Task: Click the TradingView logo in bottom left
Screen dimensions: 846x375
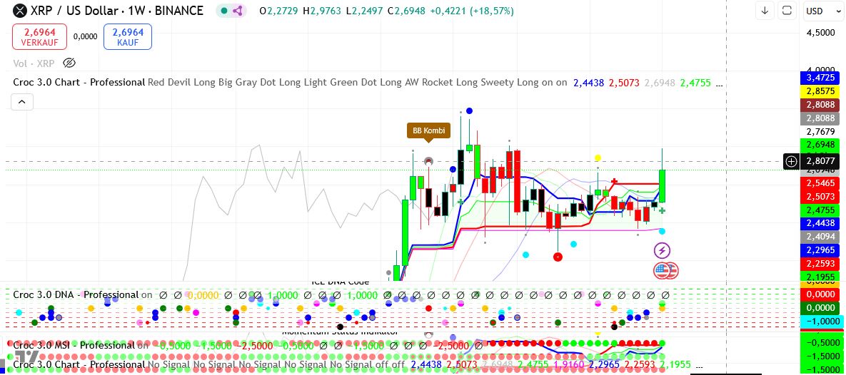Action: pyautogui.click(x=27, y=355)
